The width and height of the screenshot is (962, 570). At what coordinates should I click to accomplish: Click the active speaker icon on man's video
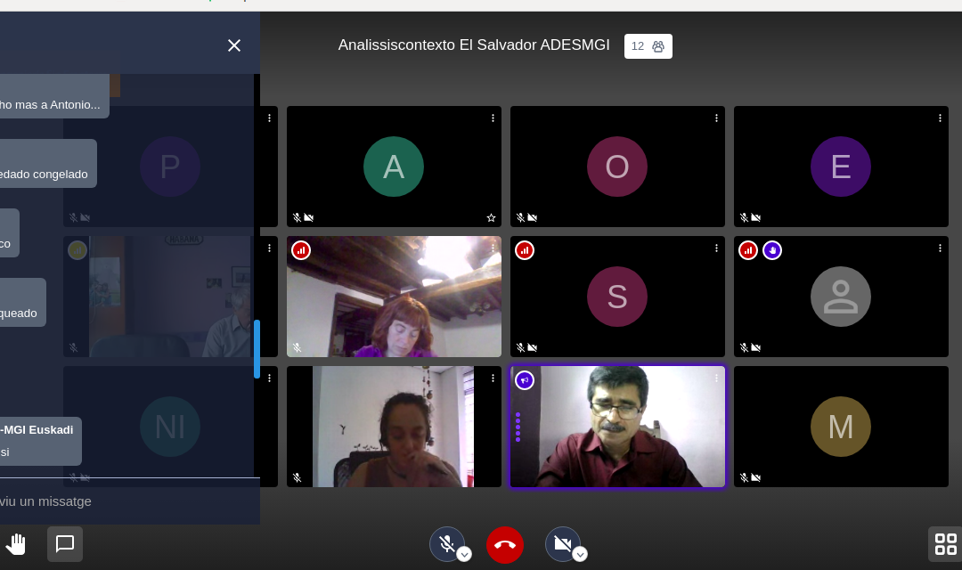click(x=525, y=380)
